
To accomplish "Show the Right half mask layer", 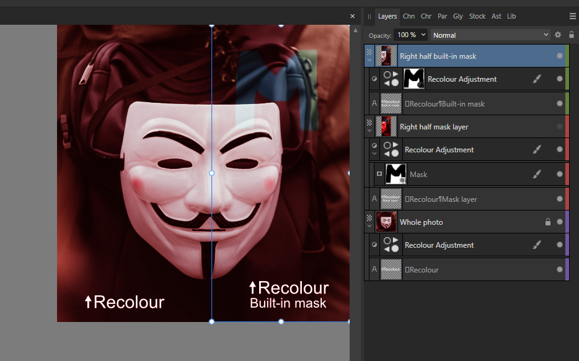I will (560, 126).
